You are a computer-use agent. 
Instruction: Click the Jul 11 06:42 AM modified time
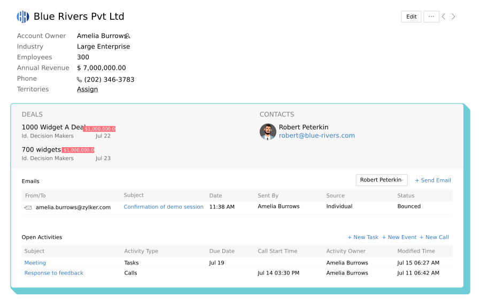(418, 273)
